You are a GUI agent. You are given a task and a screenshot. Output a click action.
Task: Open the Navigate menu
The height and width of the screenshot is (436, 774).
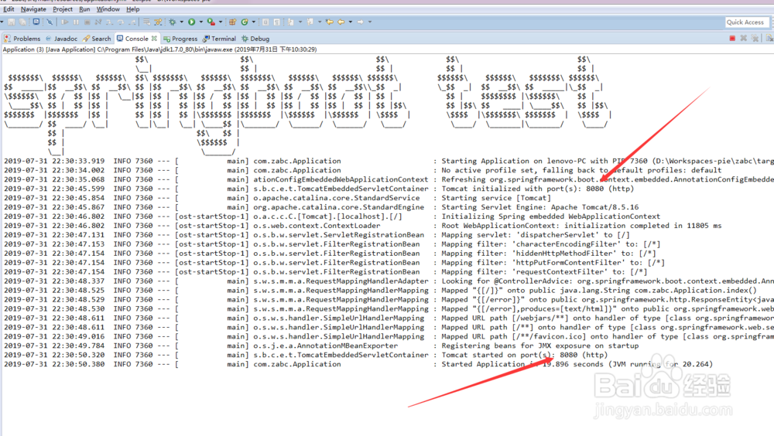[x=33, y=9]
